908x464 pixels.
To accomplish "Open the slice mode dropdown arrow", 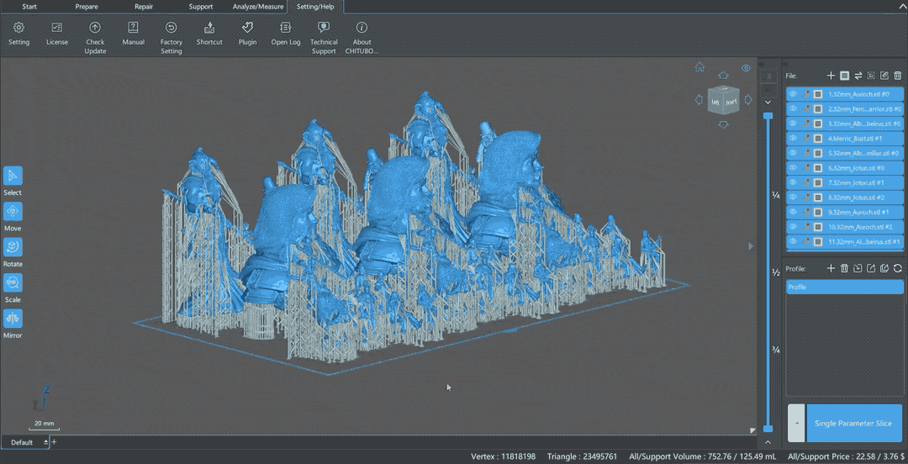I will [796, 423].
